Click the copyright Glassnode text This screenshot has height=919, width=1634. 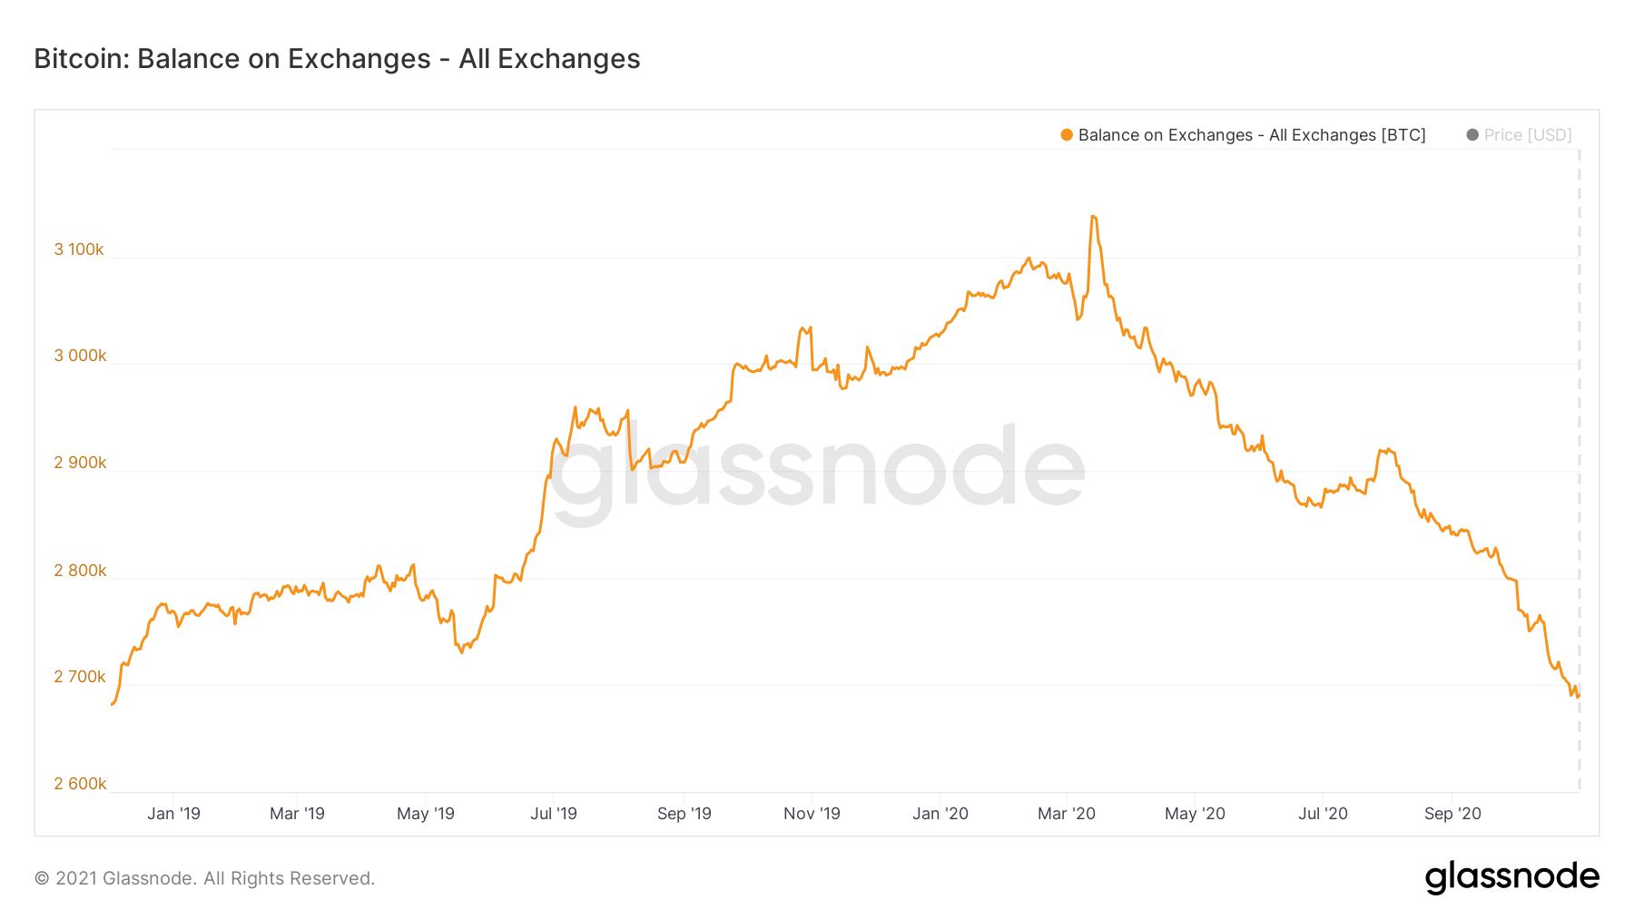click(204, 878)
